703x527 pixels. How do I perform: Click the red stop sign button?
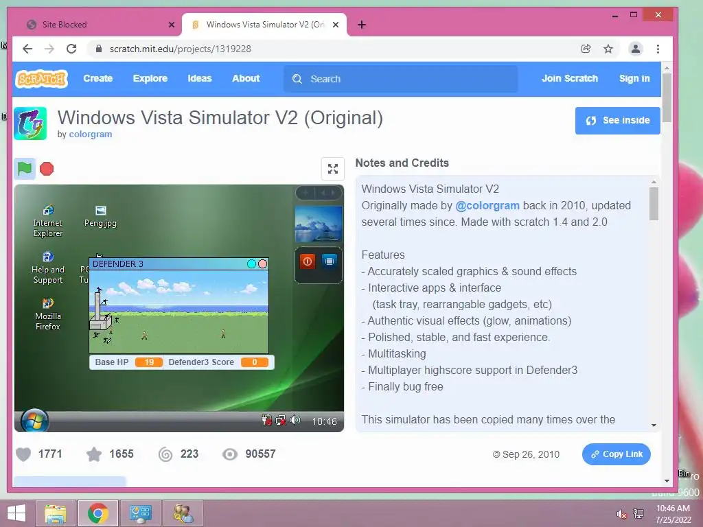[47, 169]
